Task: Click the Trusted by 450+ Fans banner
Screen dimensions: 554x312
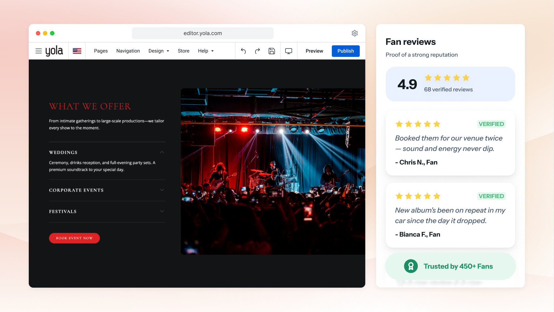Action: point(451,266)
